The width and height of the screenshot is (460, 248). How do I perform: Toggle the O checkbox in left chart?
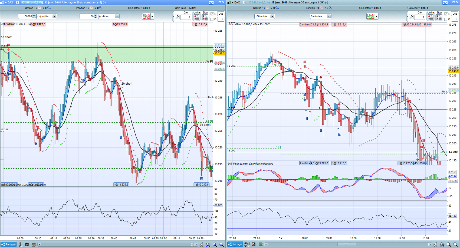click(212, 19)
